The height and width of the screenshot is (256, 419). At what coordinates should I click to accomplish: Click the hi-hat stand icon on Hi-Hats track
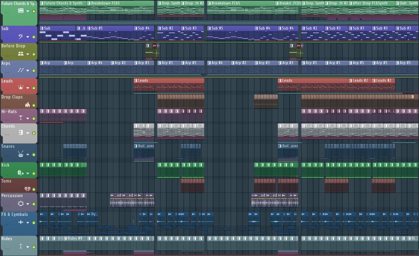click(x=21, y=118)
